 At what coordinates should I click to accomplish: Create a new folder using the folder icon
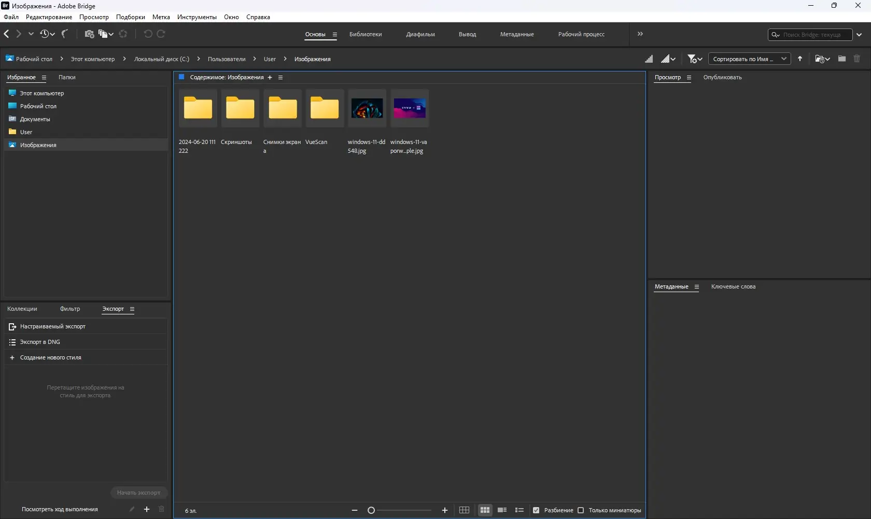pyautogui.click(x=841, y=59)
